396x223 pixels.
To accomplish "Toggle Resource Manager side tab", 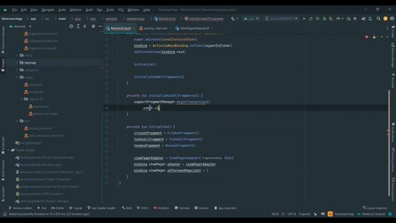I will click(x=3, y=39).
